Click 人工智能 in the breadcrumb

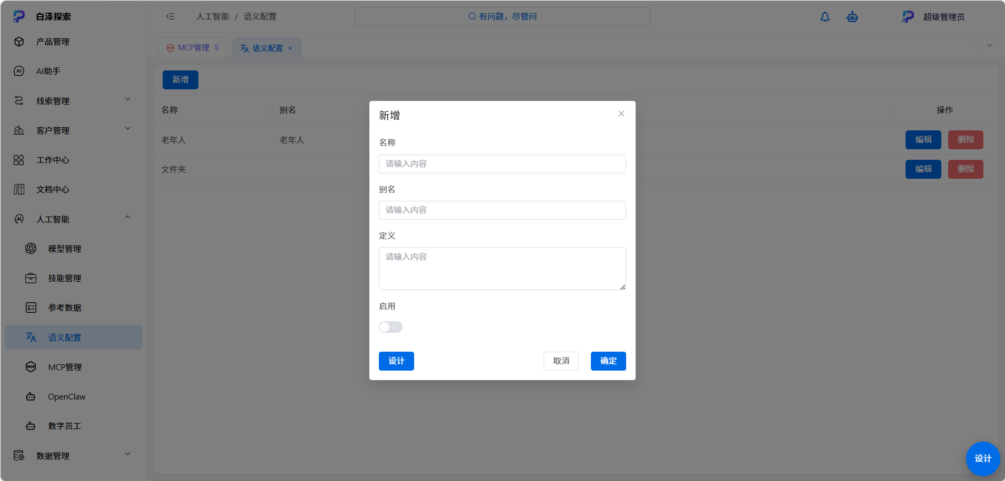pos(213,16)
